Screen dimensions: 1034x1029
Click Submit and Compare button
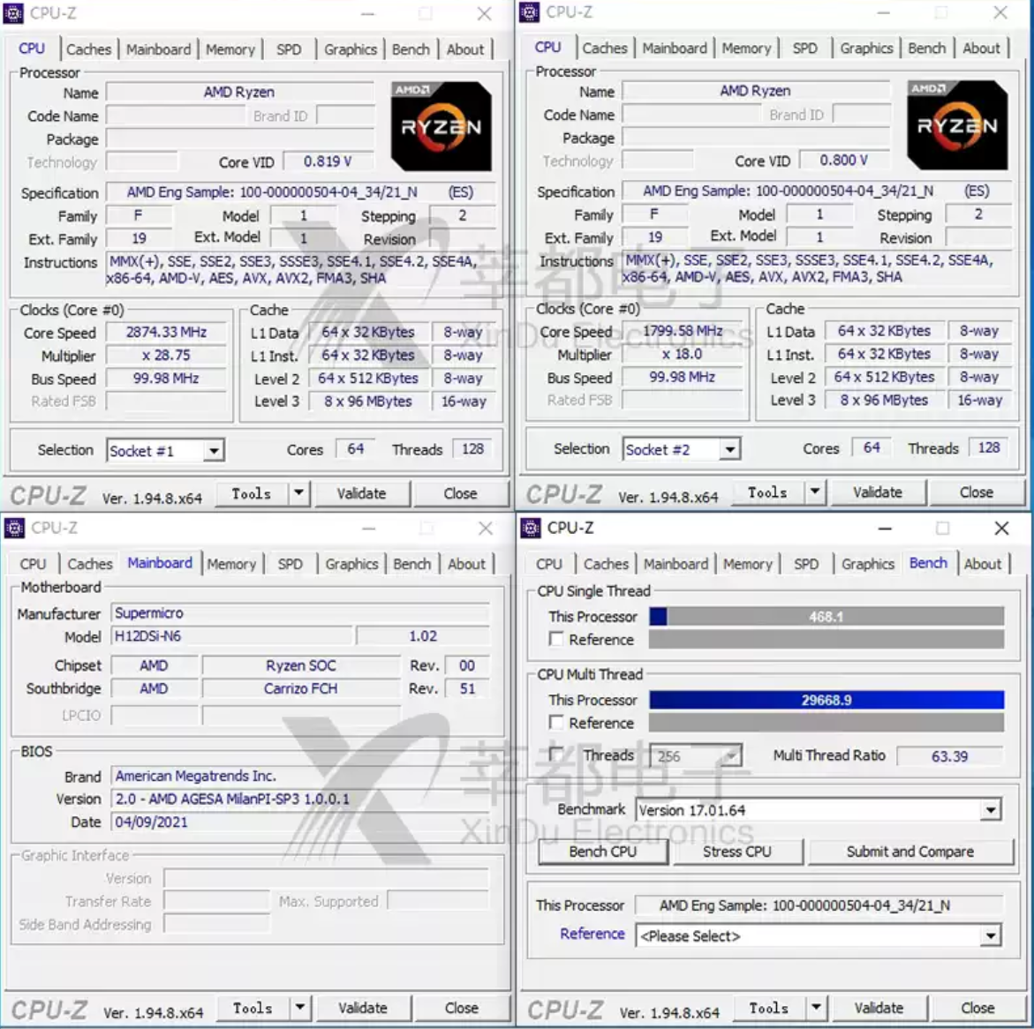click(910, 852)
